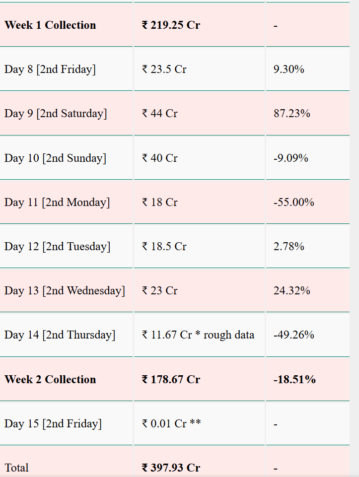
Task: Click the ₹ 40 Cr amount
Action: coord(160,158)
